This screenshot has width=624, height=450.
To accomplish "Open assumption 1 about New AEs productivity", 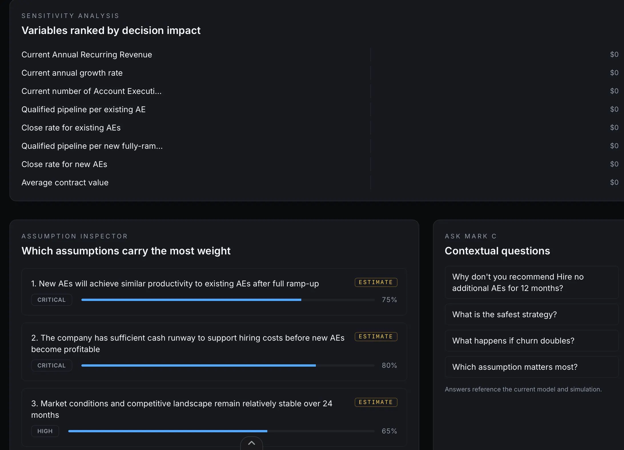I will [214, 292].
